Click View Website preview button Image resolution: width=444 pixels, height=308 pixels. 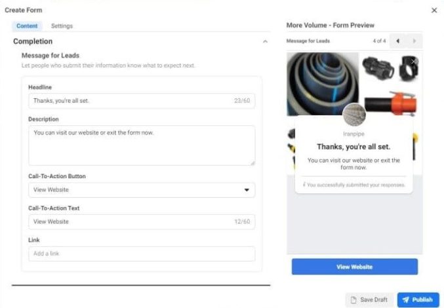pyautogui.click(x=354, y=267)
